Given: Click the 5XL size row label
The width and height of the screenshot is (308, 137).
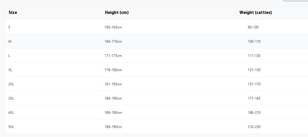Looking at the screenshot, I should (11, 127).
